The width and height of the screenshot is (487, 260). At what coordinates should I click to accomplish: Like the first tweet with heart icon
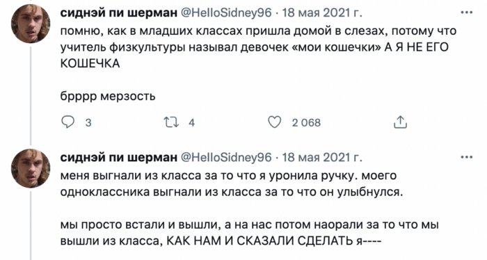[x=275, y=122]
